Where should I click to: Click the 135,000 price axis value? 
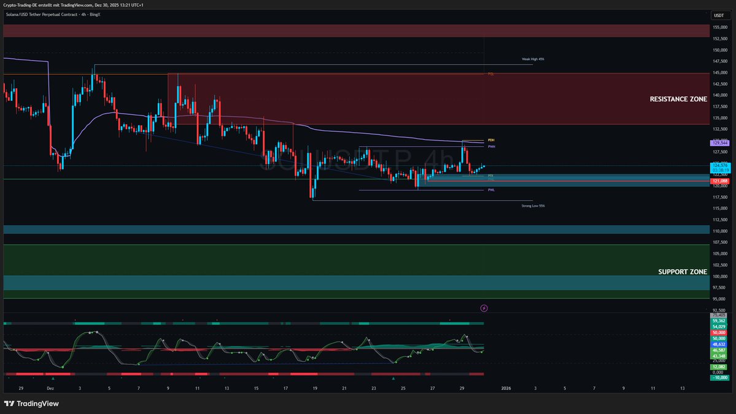pos(719,118)
